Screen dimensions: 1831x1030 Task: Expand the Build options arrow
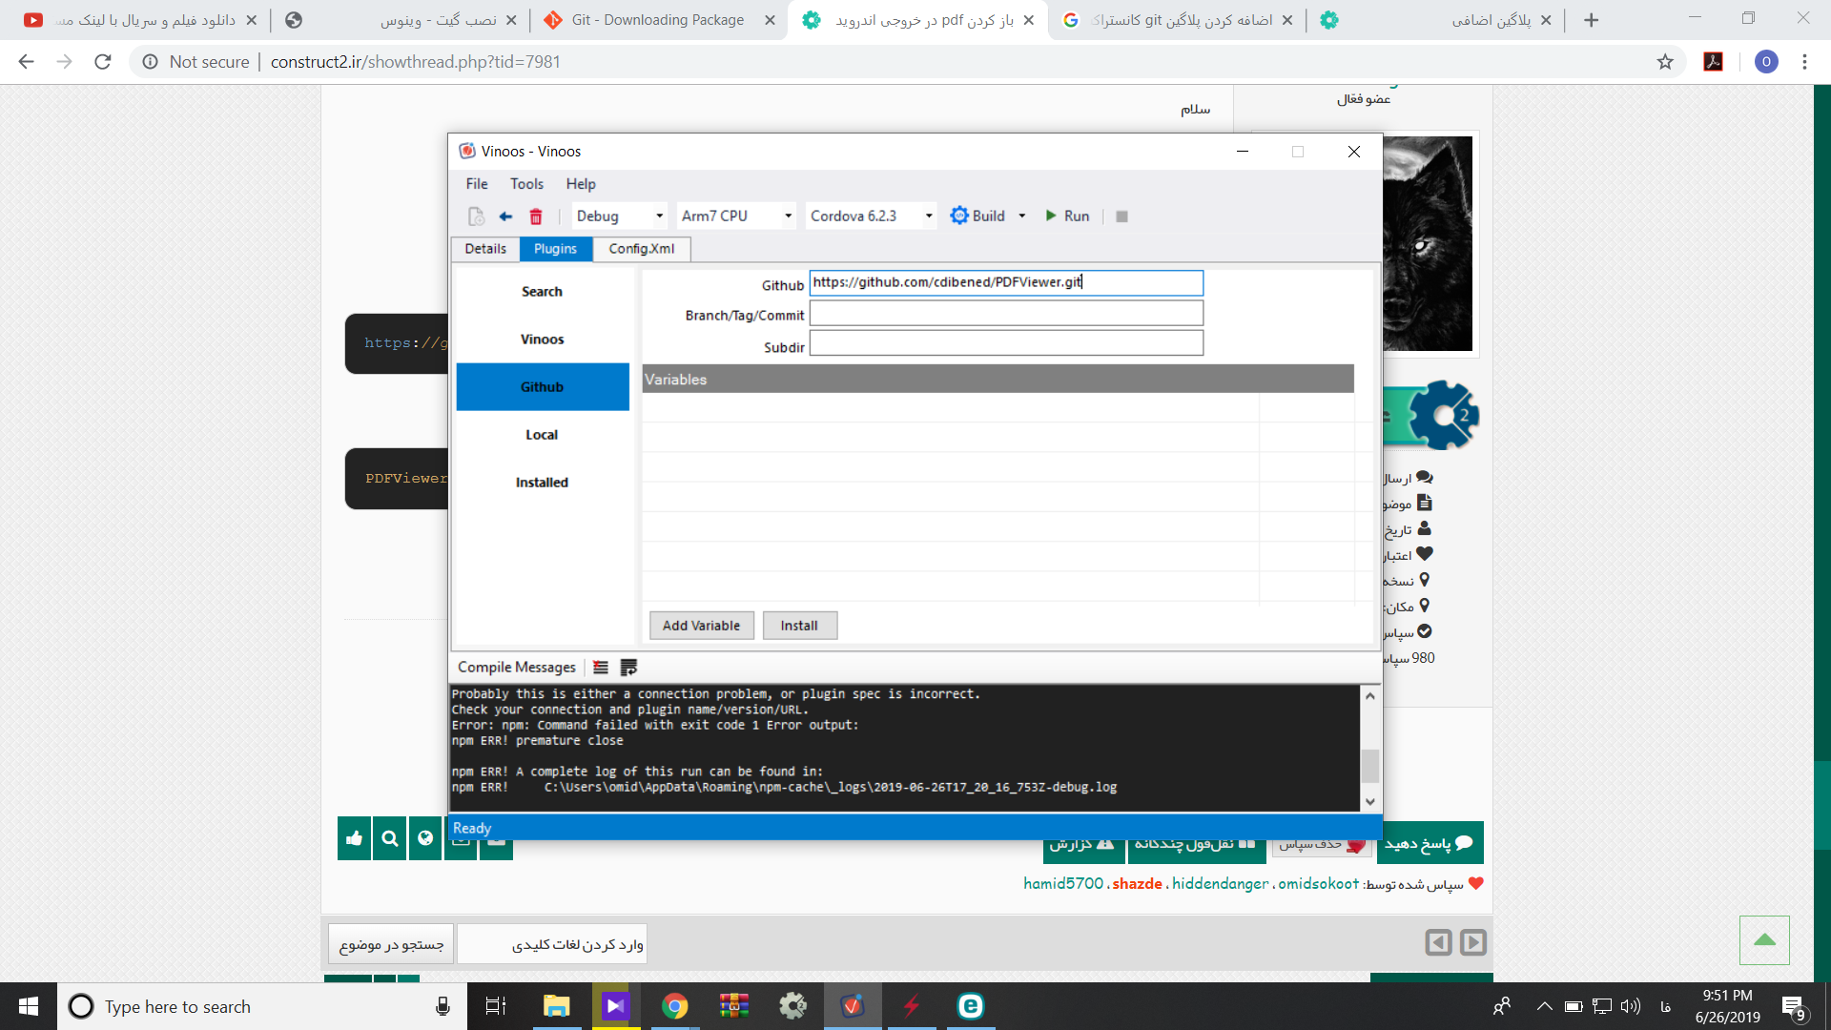(1022, 216)
